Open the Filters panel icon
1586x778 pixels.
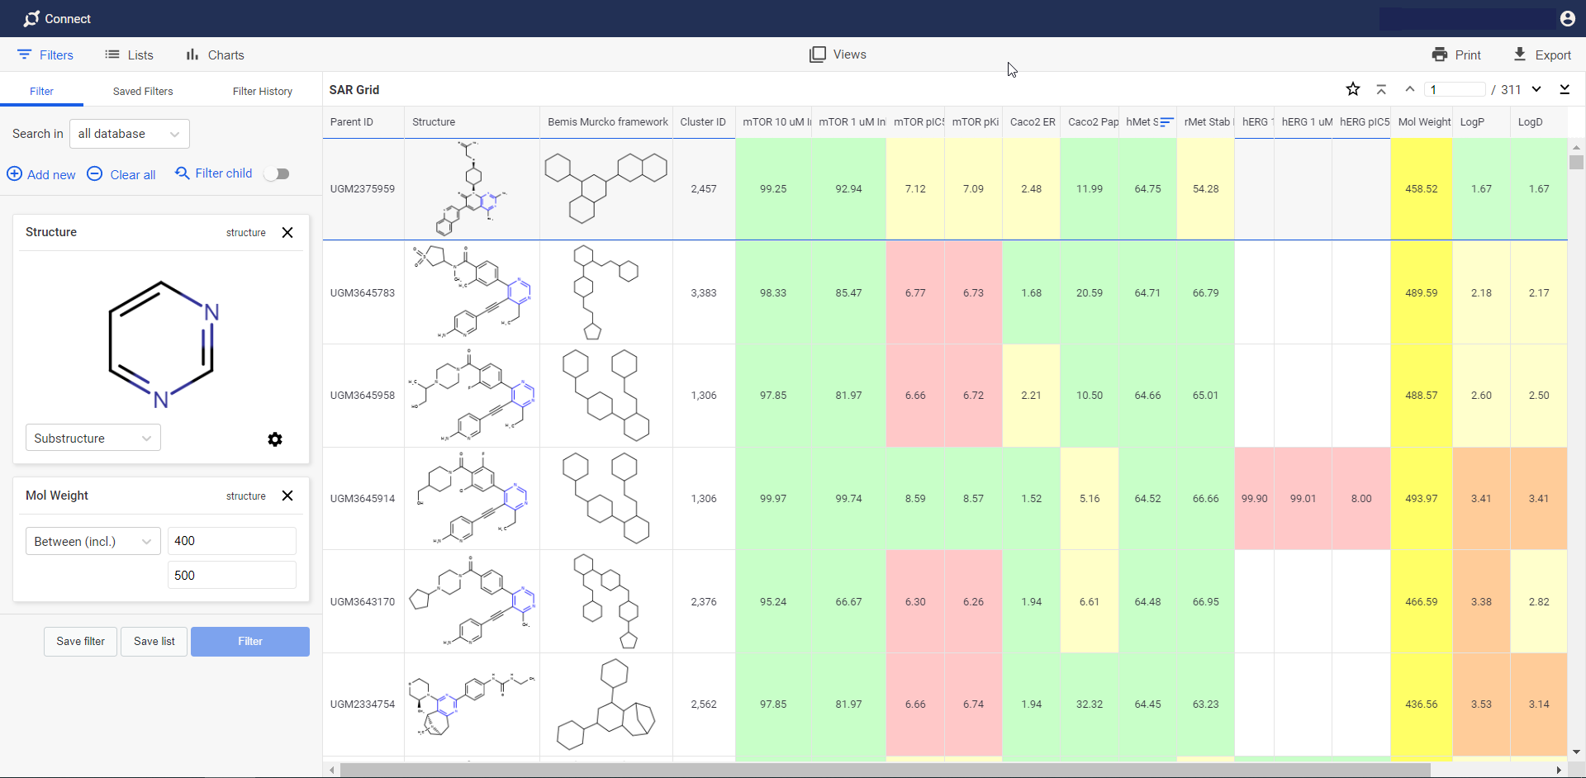coord(24,55)
